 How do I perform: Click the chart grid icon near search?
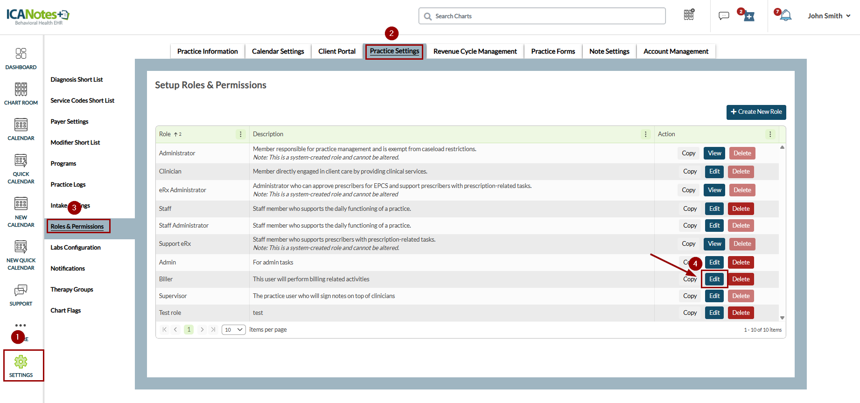click(689, 15)
